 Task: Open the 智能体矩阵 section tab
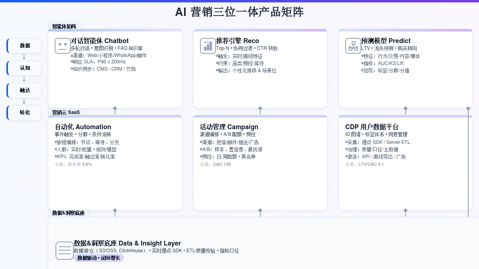[64, 26]
